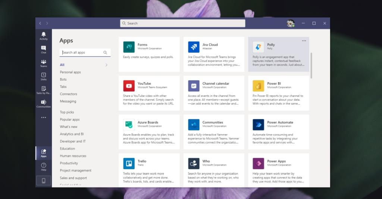The image size is (382, 199).
Task: Click the Who app icon
Action: pos(194,164)
